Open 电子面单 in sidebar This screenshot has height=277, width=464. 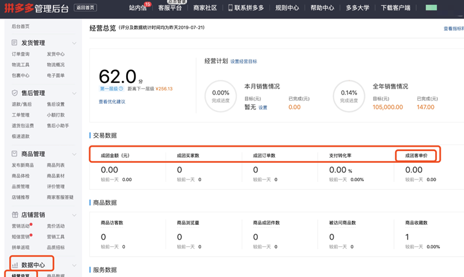tap(55, 76)
